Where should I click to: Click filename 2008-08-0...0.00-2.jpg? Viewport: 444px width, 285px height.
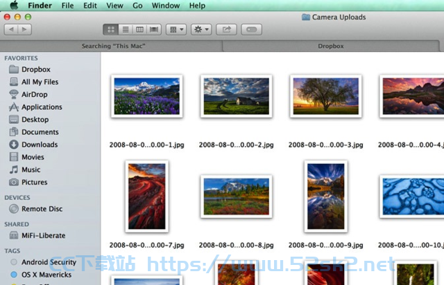point(236,145)
